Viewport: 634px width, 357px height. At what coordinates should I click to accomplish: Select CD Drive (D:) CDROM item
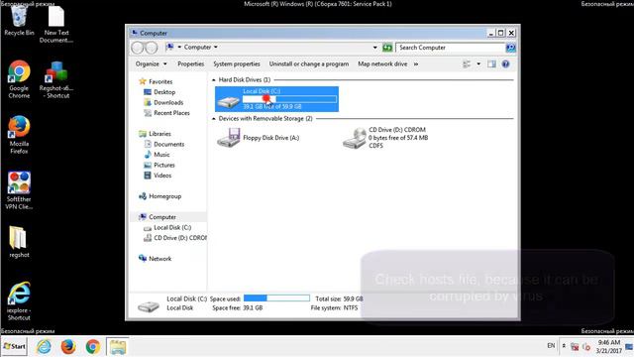pos(385,138)
